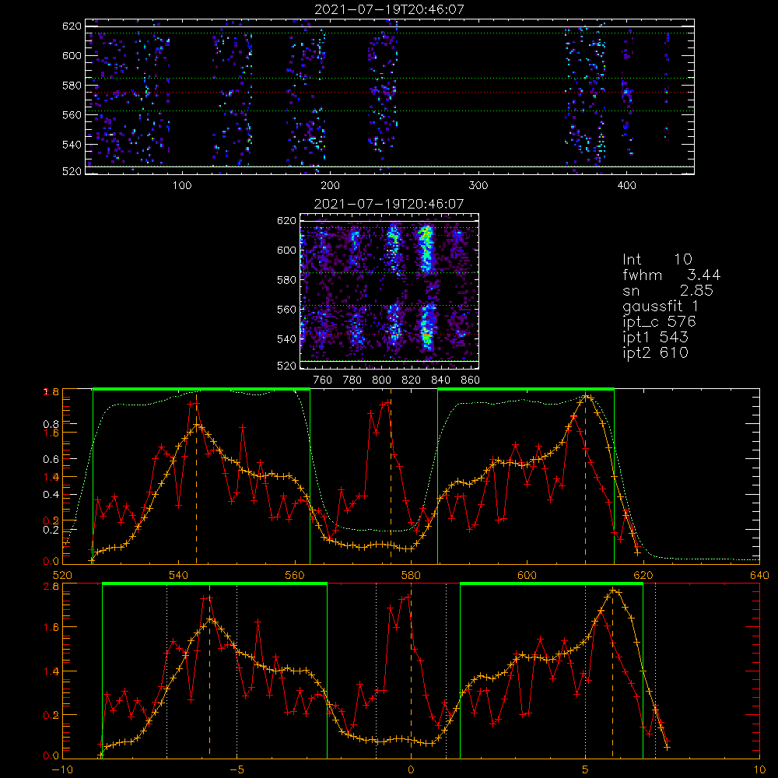Select the "fwhm 3.44" parameter text
Viewport: 778px width, 778px height.
671,275
